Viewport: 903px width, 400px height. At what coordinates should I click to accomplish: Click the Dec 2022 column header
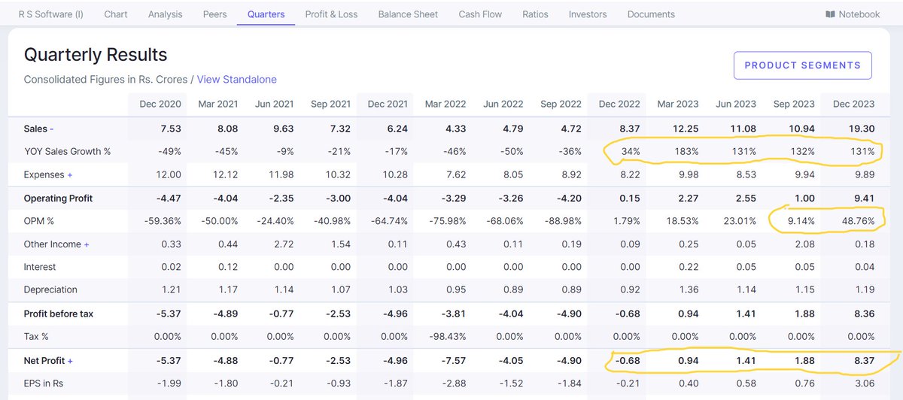point(619,105)
